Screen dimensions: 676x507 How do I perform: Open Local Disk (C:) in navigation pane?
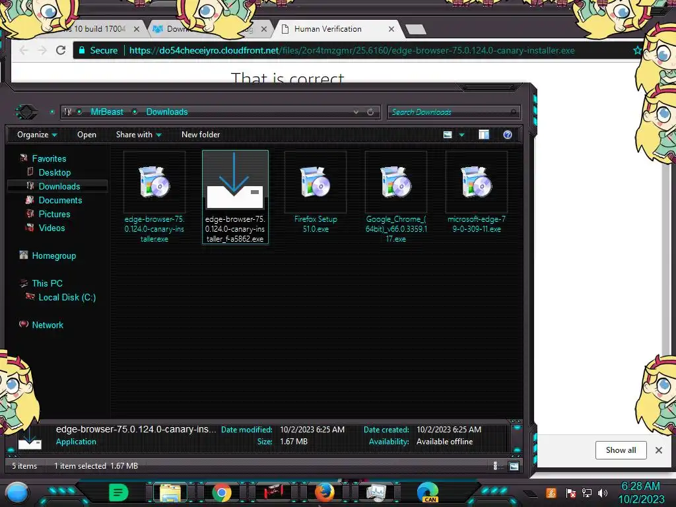pos(67,297)
